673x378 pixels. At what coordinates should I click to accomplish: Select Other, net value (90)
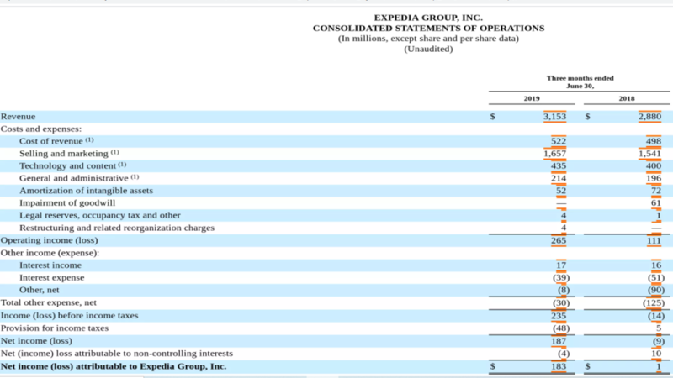tap(656, 290)
